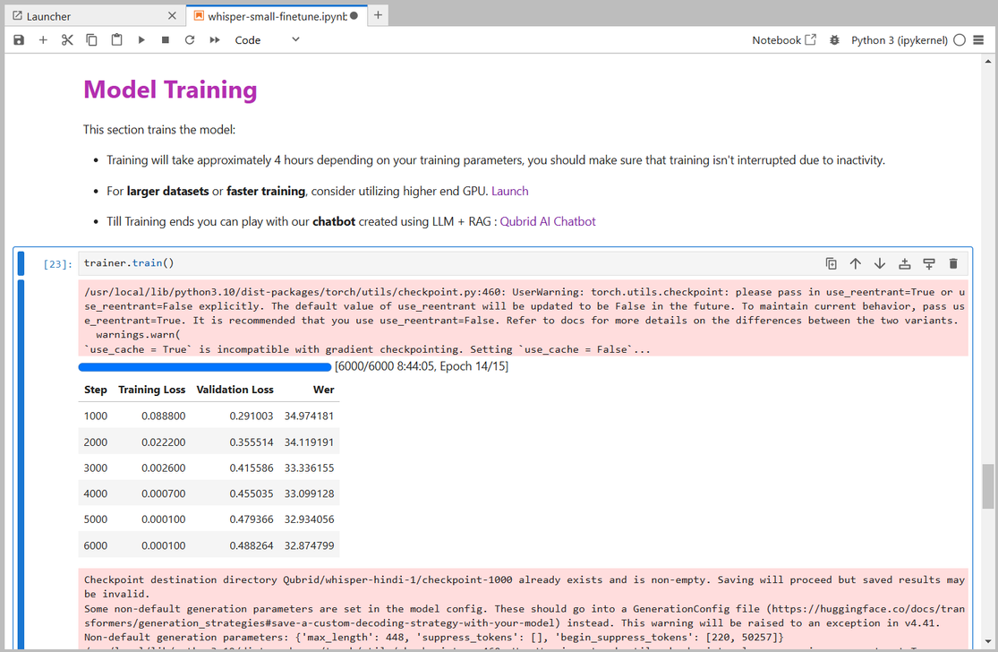Restart kernel and run all cells

pyautogui.click(x=215, y=40)
